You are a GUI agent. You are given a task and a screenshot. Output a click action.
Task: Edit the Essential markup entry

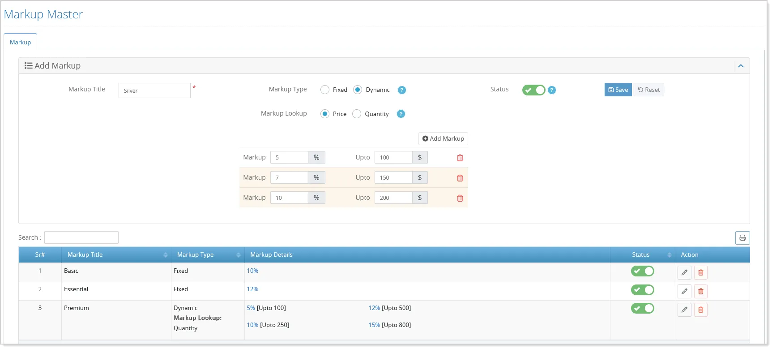(684, 291)
